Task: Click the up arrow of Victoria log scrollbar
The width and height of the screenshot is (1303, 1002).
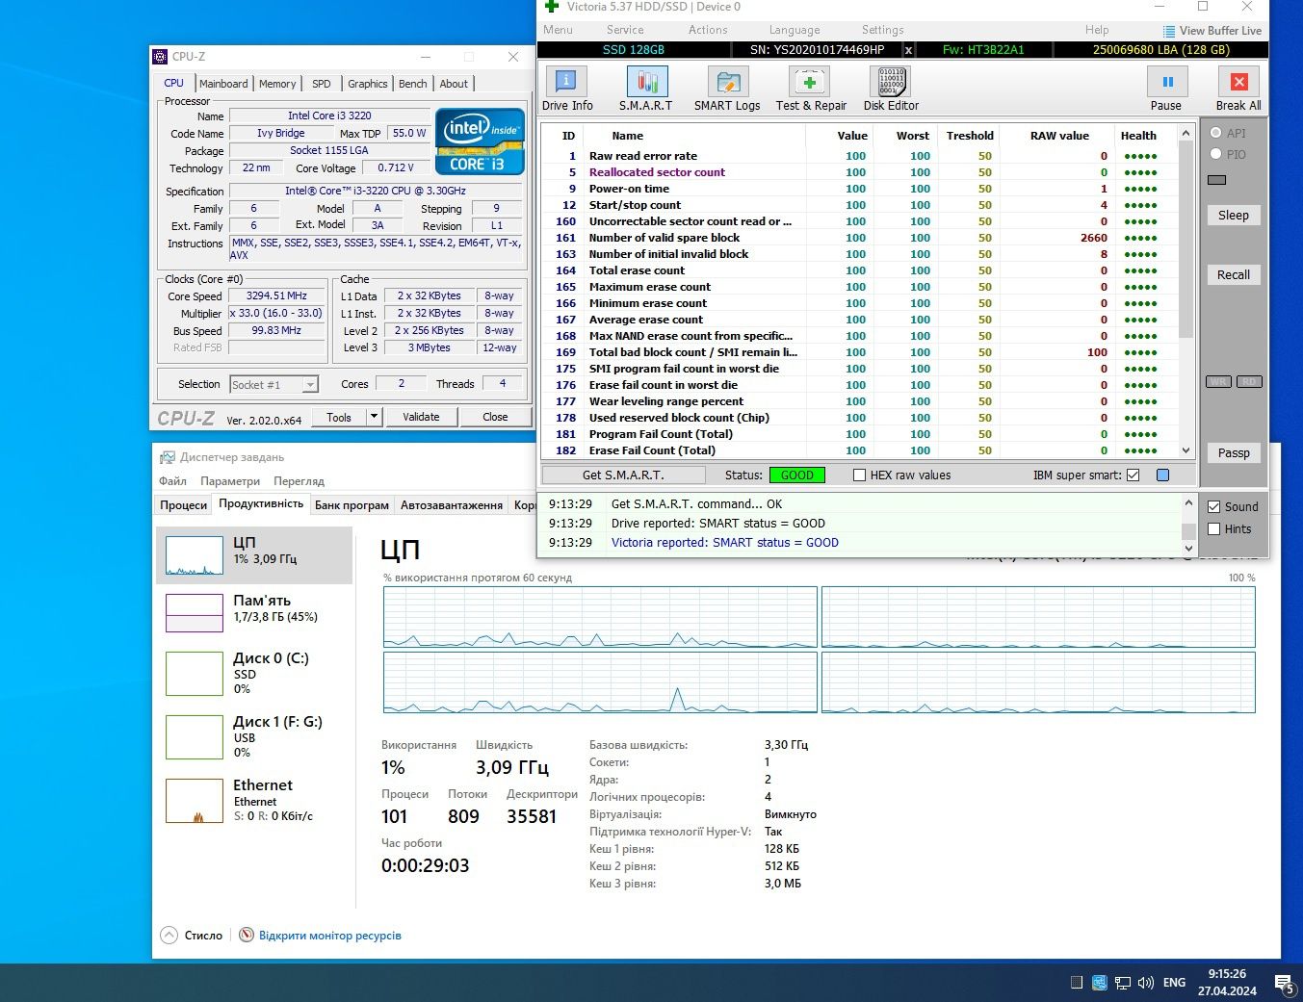Action: [x=1188, y=503]
